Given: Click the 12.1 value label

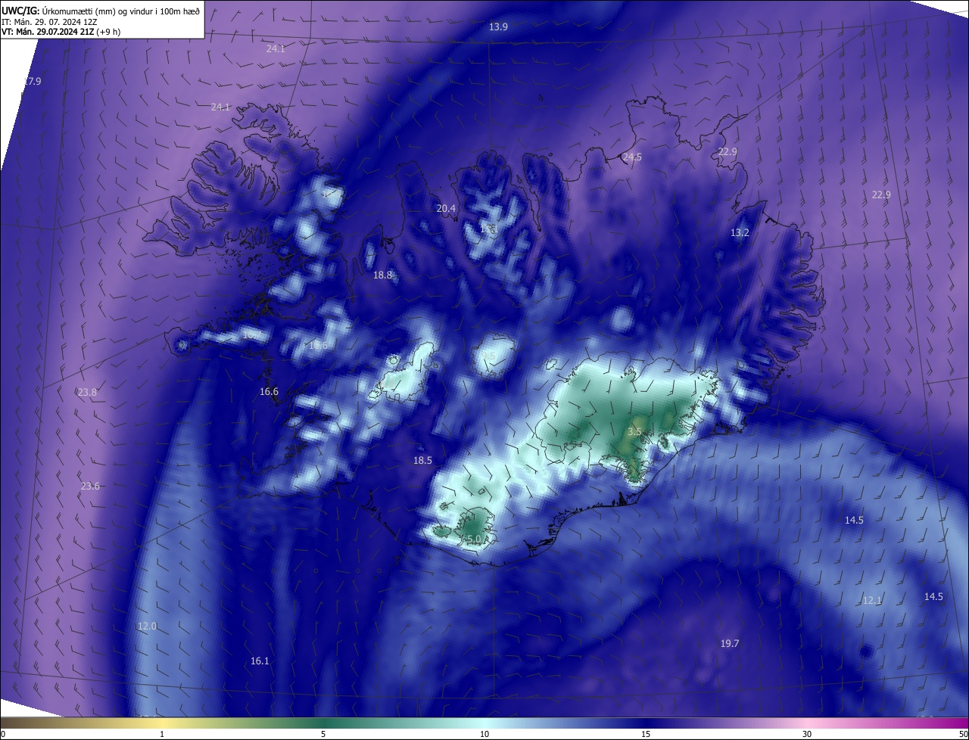Looking at the screenshot, I should pos(872,600).
